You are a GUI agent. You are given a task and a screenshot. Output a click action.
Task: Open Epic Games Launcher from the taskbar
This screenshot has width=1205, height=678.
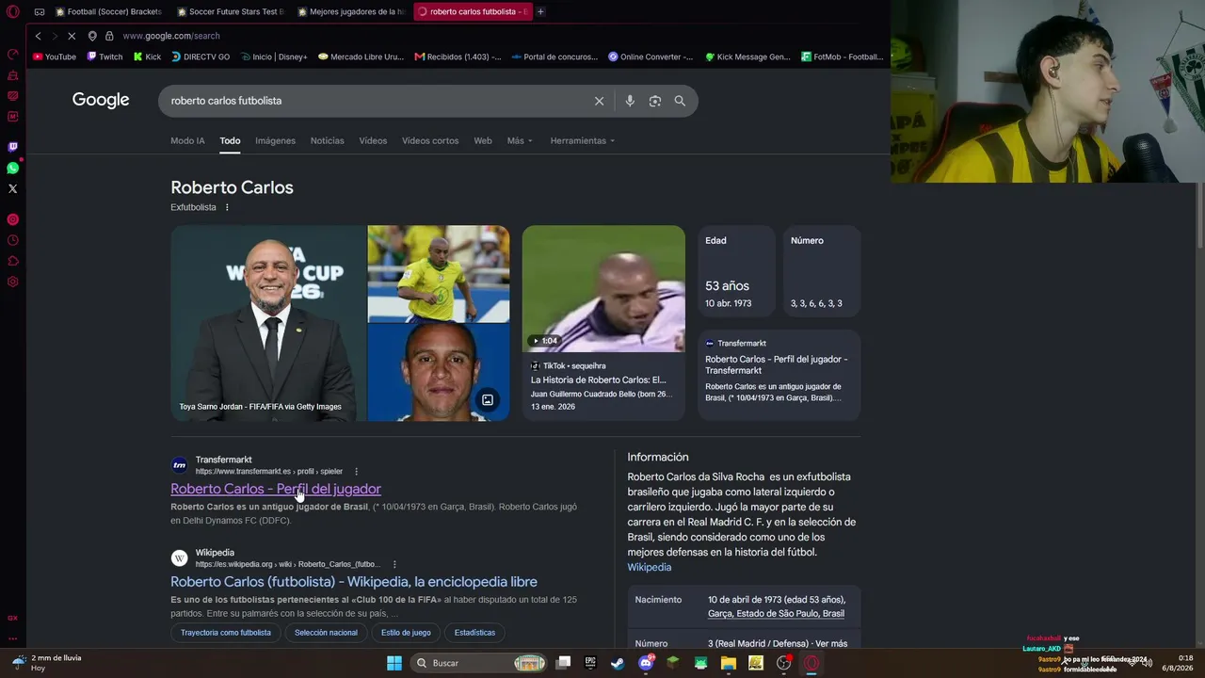tap(590, 663)
